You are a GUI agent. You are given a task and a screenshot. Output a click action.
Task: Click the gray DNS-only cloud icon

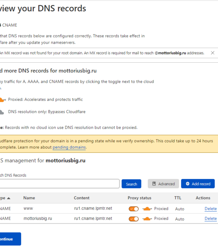point(1,112)
